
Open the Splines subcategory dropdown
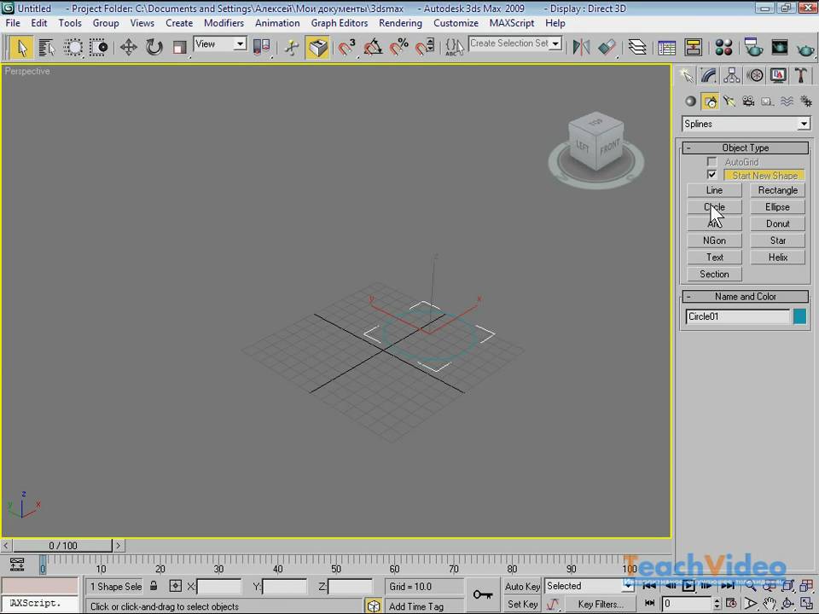(x=746, y=124)
